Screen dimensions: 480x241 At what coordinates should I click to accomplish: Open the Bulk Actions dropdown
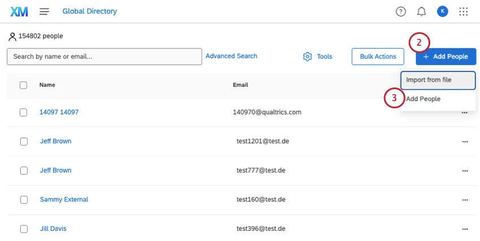[378, 56]
